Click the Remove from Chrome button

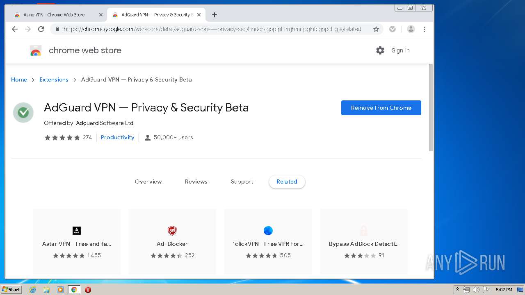(x=381, y=108)
